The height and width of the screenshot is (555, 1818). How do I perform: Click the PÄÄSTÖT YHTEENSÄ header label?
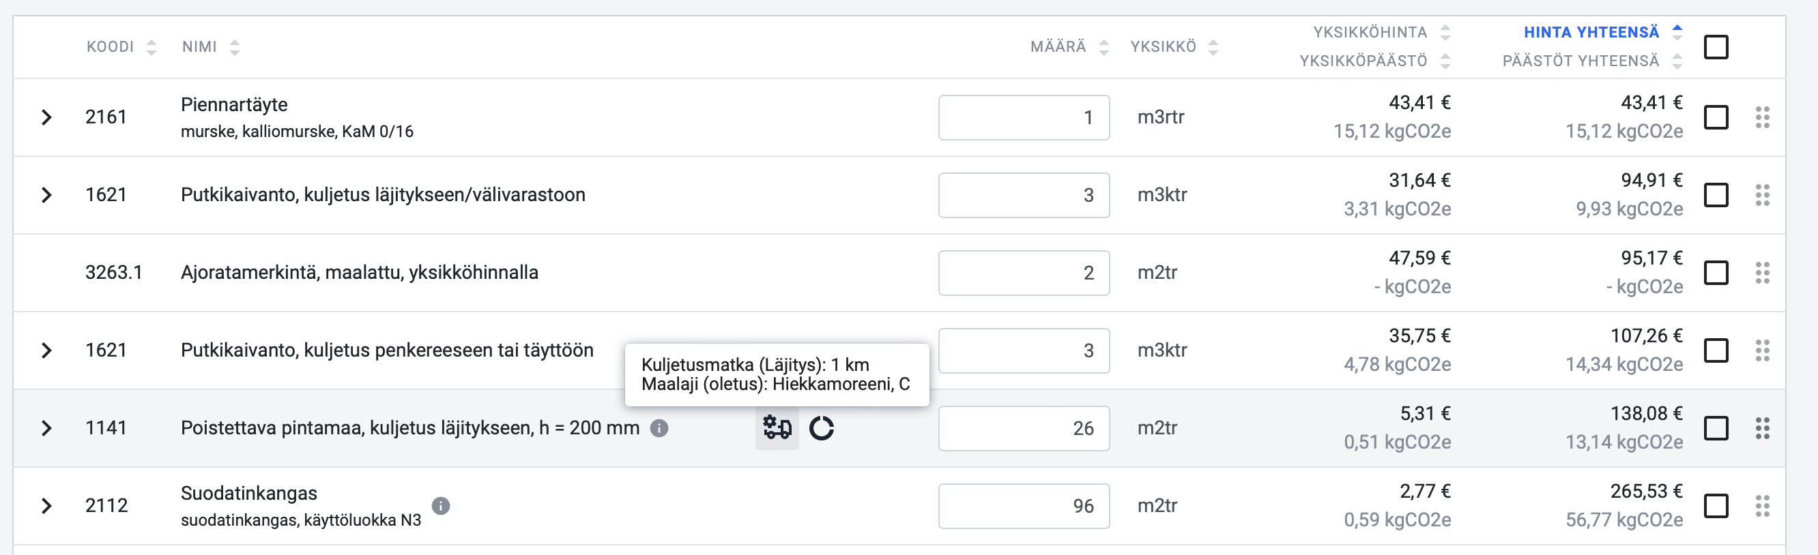tap(1581, 61)
